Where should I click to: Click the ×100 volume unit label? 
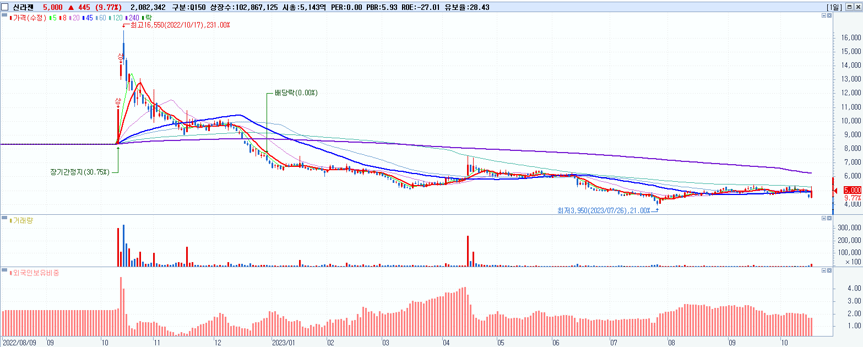point(854,262)
